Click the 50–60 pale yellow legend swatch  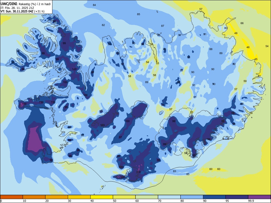tap(124, 197)
